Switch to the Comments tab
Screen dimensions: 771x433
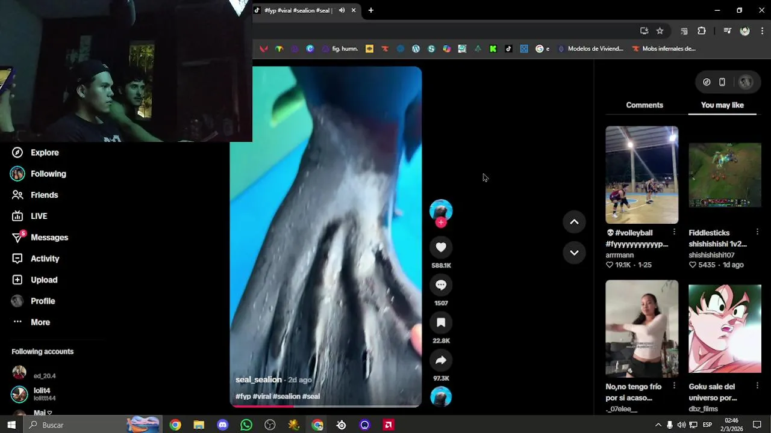[x=645, y=105]
